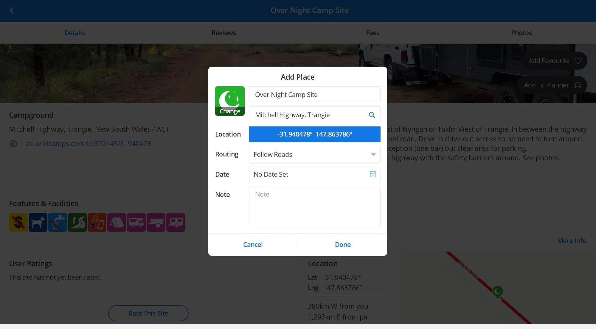
Task: Click the no-fees dollar facility icon
Action: click(18, 222)
